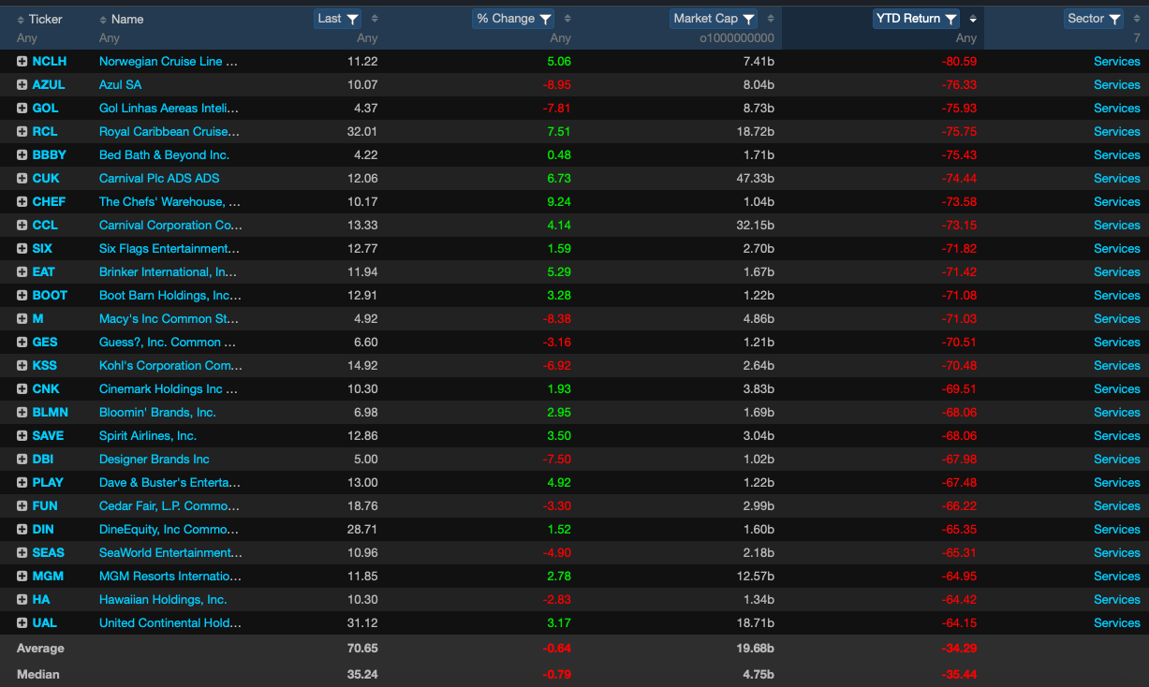The image size is (1149, 687).
Task: Click plus icon beside DBI ticker
Action: (x=22, y=459)
